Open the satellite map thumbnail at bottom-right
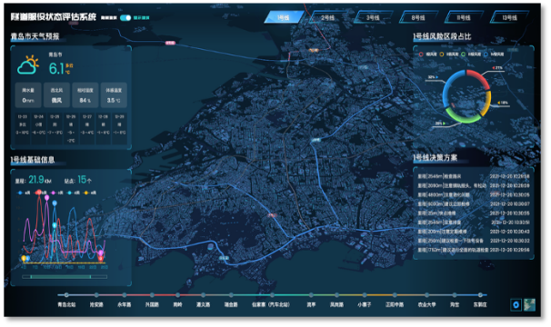The height and width of the screenshot is (327, 551). pyautogui.click(x=529, y=304)
